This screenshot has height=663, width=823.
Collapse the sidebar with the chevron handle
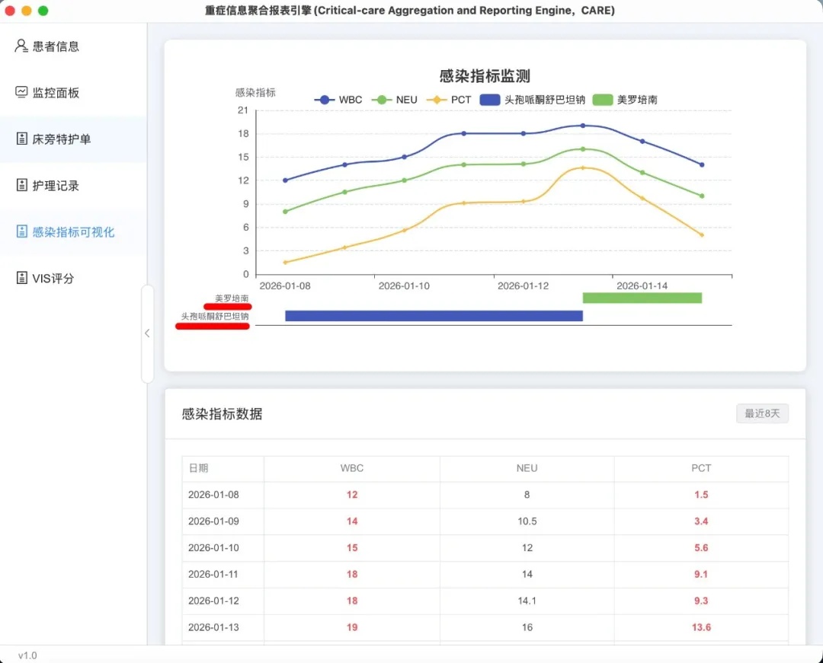pos(148,333)
